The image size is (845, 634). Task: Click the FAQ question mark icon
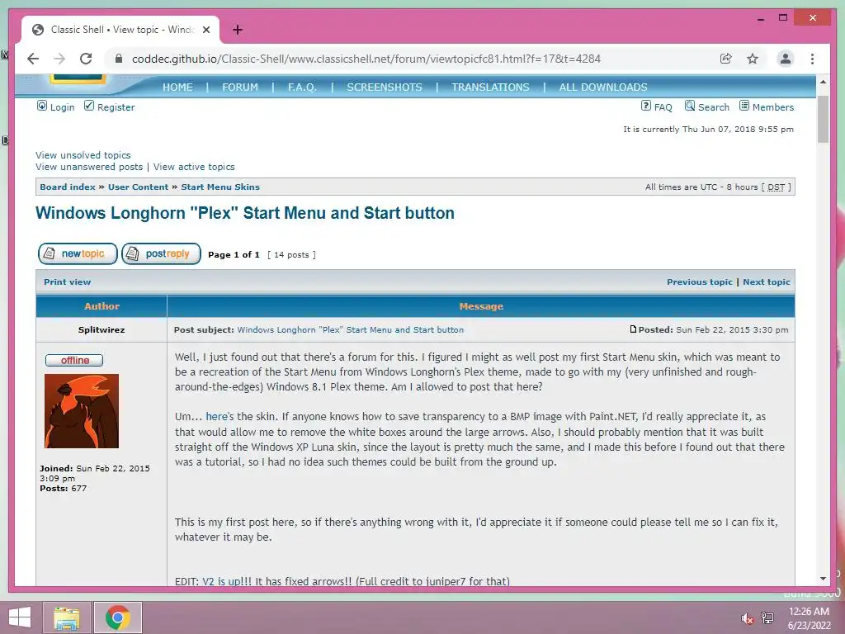[645, 106]
